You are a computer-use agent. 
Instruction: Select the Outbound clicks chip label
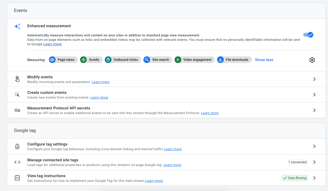pos(126,60)
